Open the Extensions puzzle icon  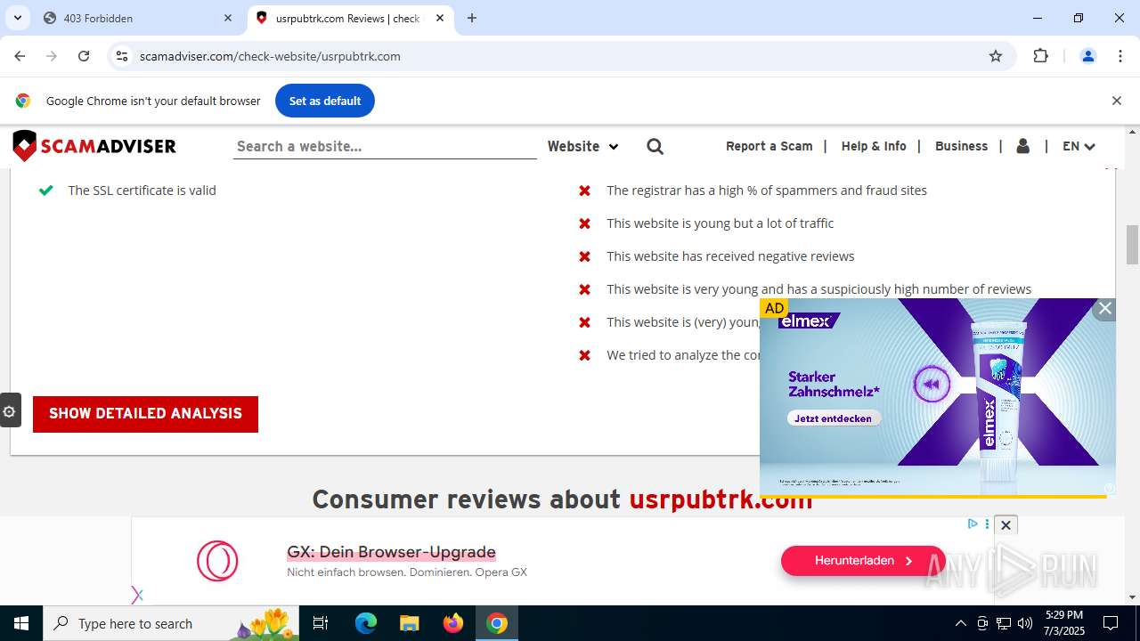pos(1040,56)
